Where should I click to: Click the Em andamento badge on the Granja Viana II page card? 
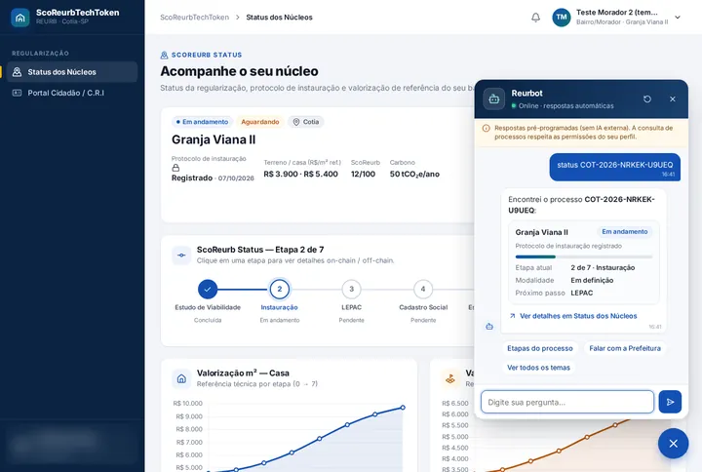pos(202,122)
